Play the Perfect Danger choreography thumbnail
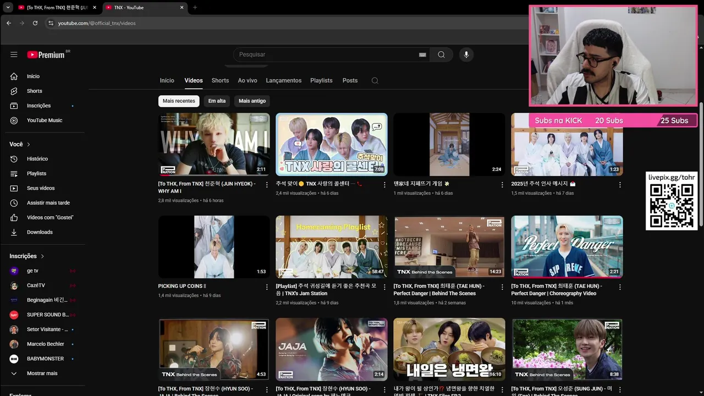Screen dimensions: 704x396 567,247
